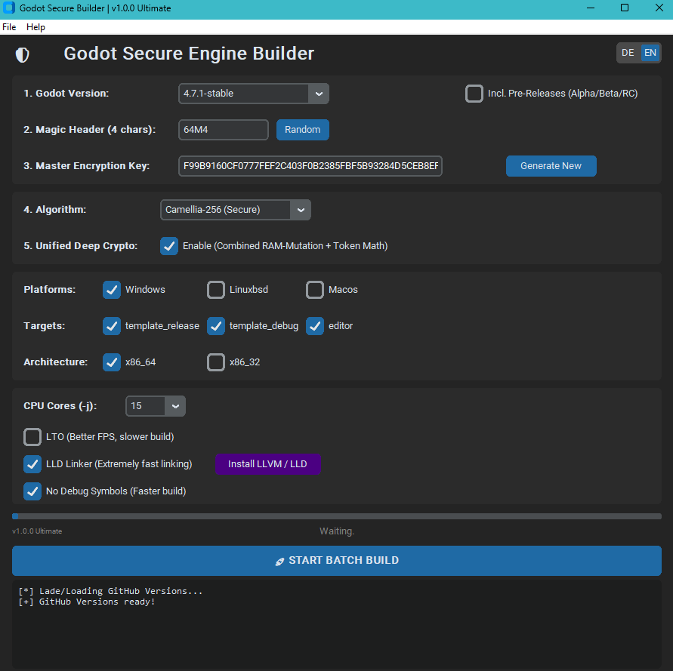
Task: Maximize the Godot Secure Builder window
Action: tap(625, 8)
